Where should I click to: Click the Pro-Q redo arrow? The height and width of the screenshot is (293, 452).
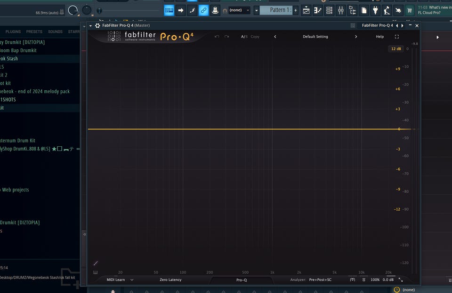pos(226,37)
